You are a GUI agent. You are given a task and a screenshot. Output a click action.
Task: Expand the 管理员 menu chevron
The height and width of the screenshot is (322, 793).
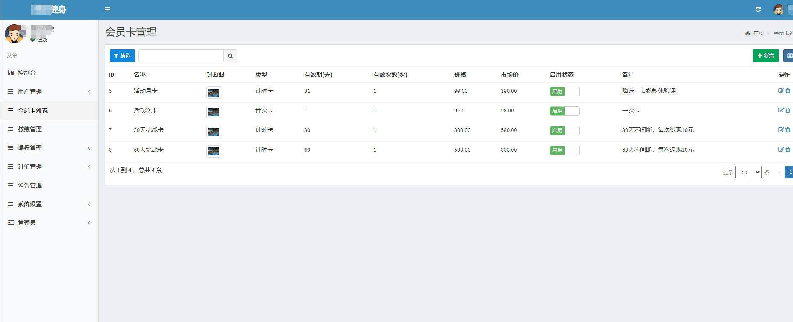89,223
